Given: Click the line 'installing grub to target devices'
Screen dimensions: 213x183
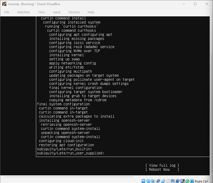Looking at the screenshot, I should coord(83,96).
